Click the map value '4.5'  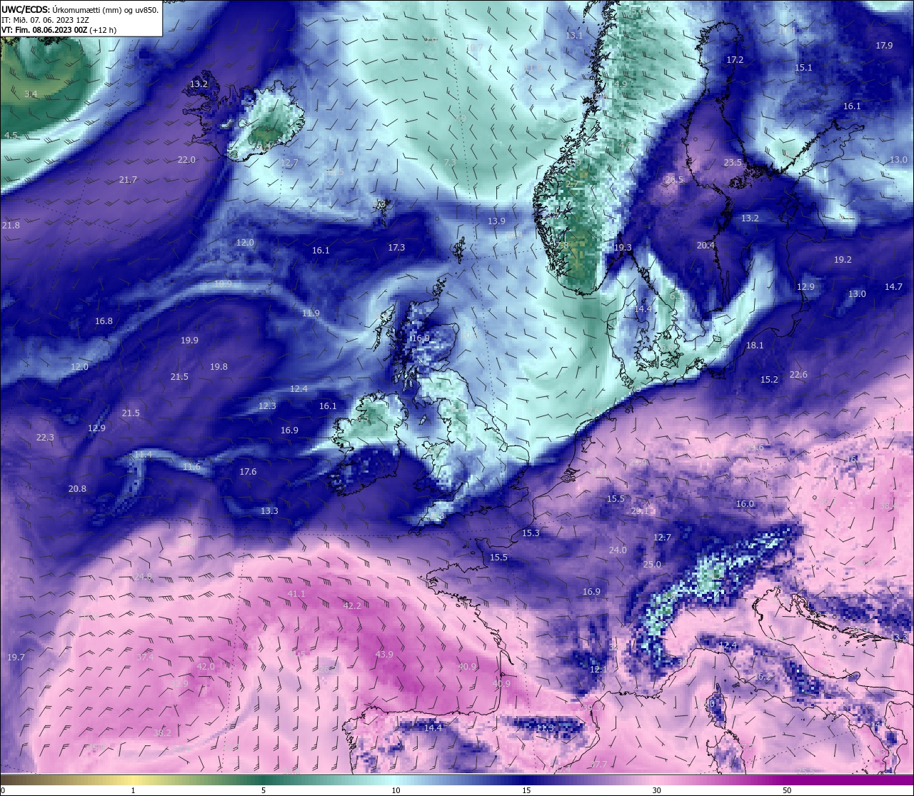[x=11, y=136]
